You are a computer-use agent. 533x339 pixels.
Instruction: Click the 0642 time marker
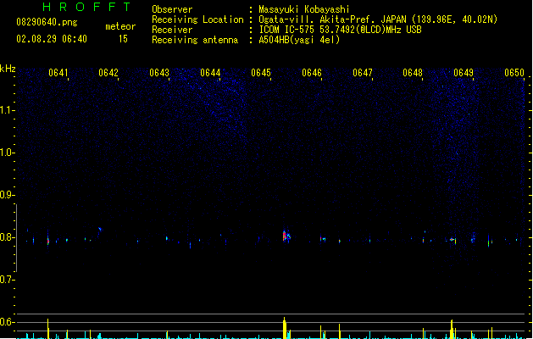point(108,73)
